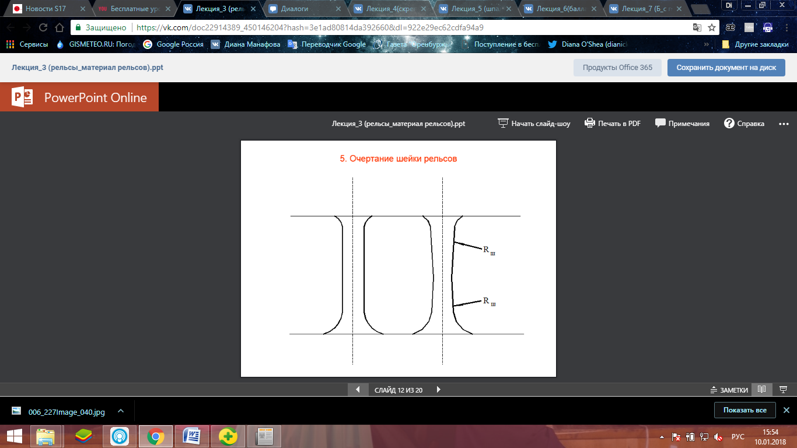Bookmark page with star icon

tap(712, 27)
